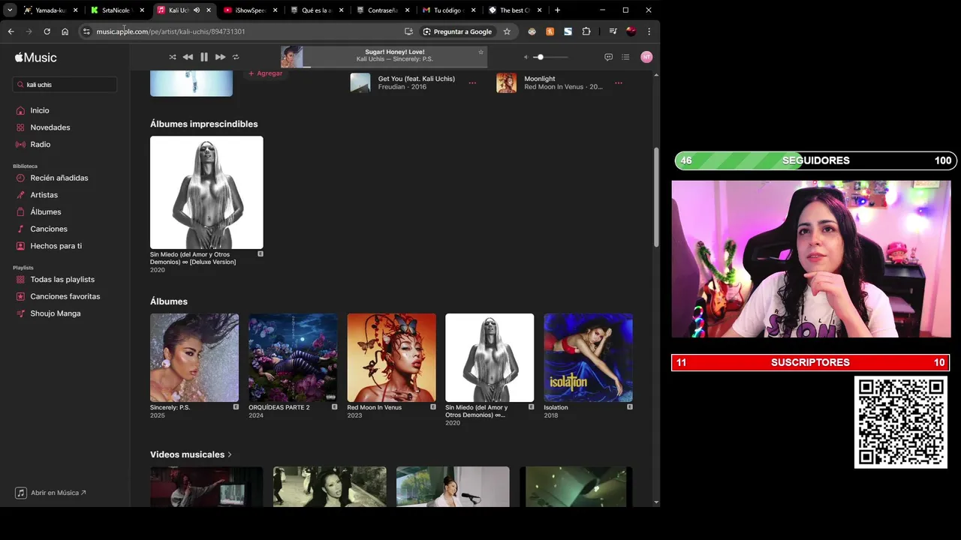
Task: Click the speaker icon beside the volume slider
Action: click(526, 57)
